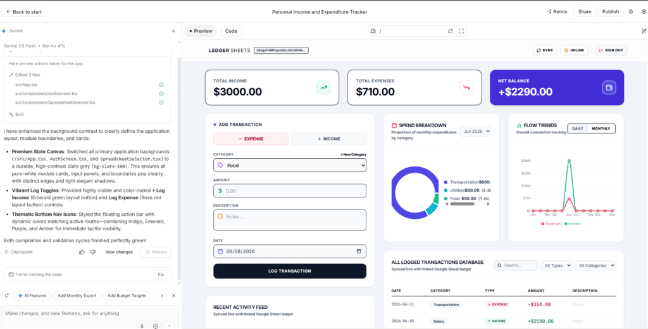The height and width of the screenshot is (329, 648).
Task: Click the Unlink spreadsheet button
Action: click(574, 51)
